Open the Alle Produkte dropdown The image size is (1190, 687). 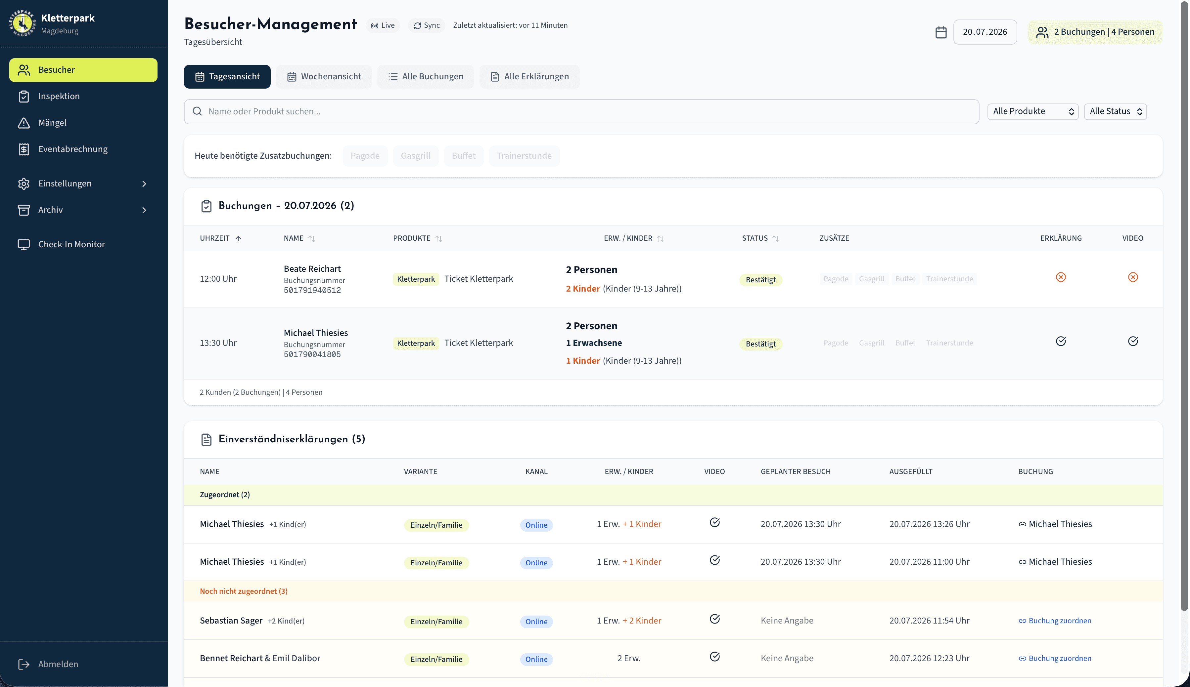(1033, 111)
